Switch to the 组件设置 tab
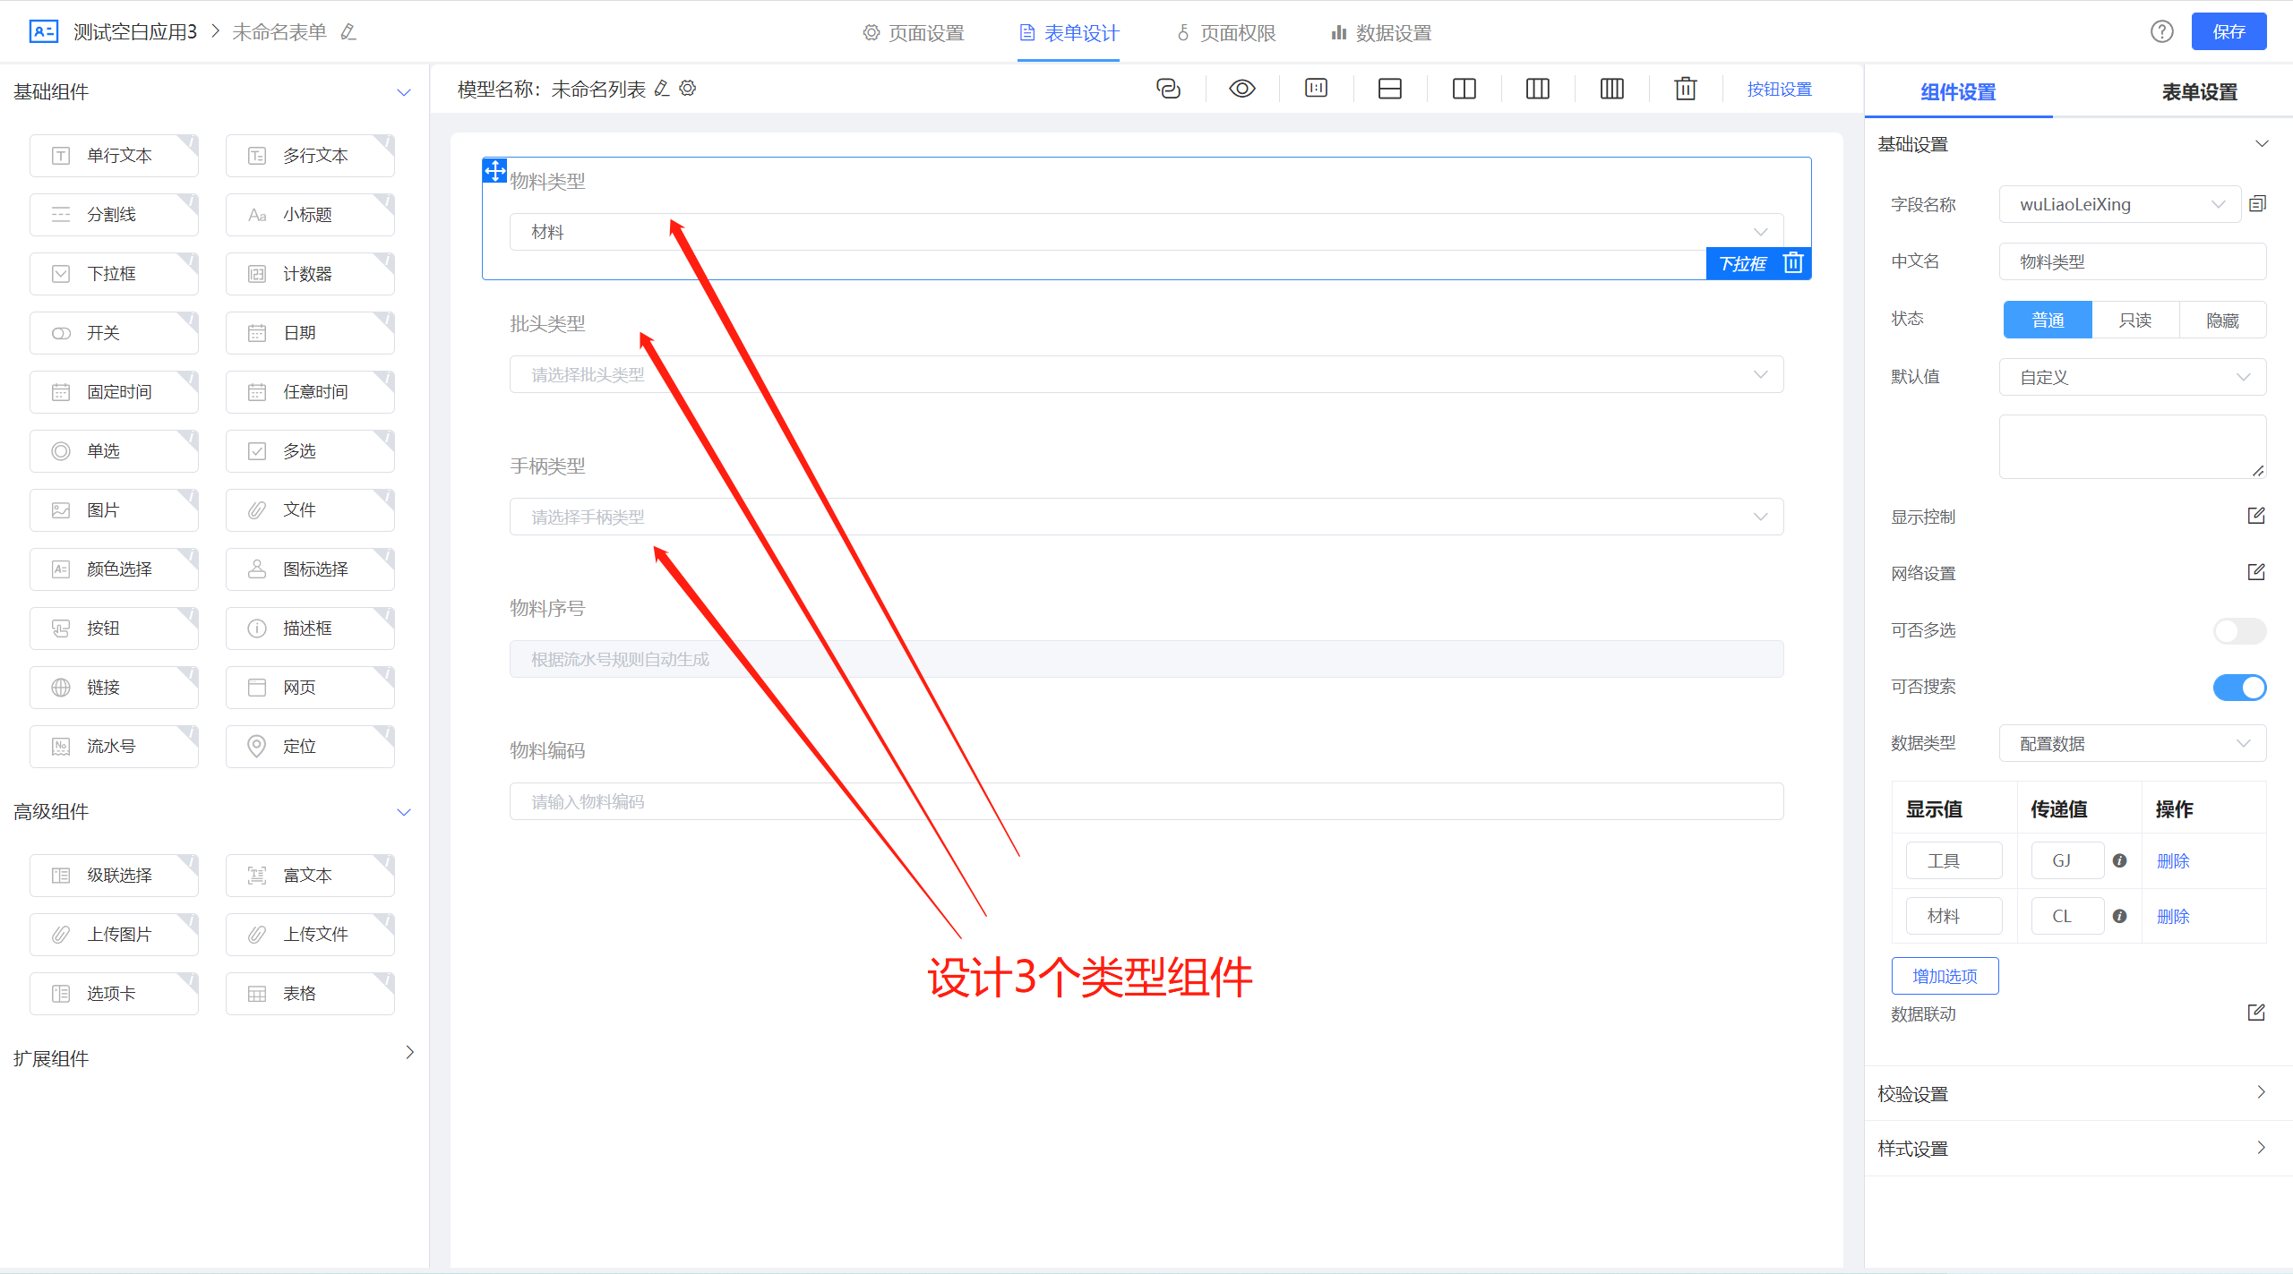Viewport: 2293px width, 1274px height. coord(1958,92)
